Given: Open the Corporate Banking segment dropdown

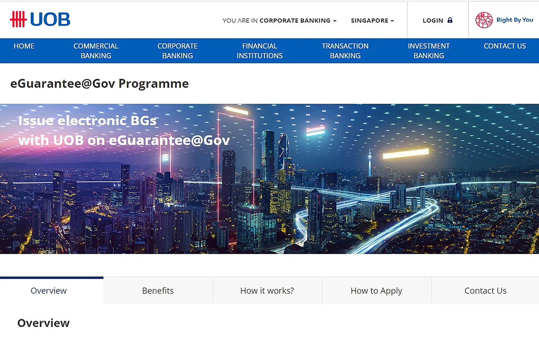Looking at the screenshot, I should pyautogui.click(x=298, y=20).
